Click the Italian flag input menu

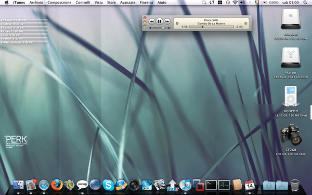coord(257,3)
